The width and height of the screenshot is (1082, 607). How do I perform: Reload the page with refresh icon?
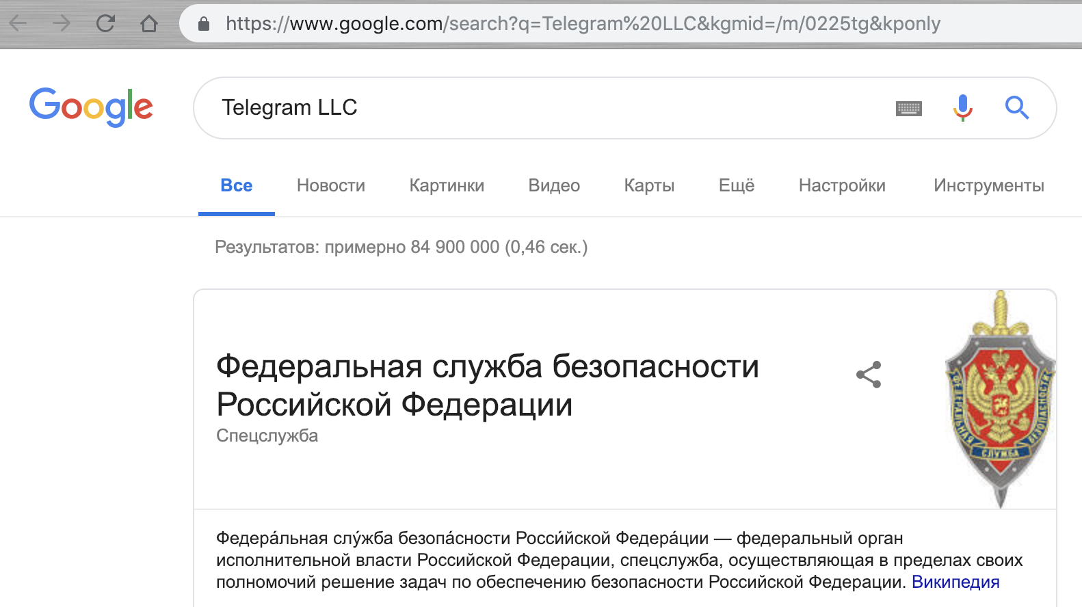[x=105, y=24]
